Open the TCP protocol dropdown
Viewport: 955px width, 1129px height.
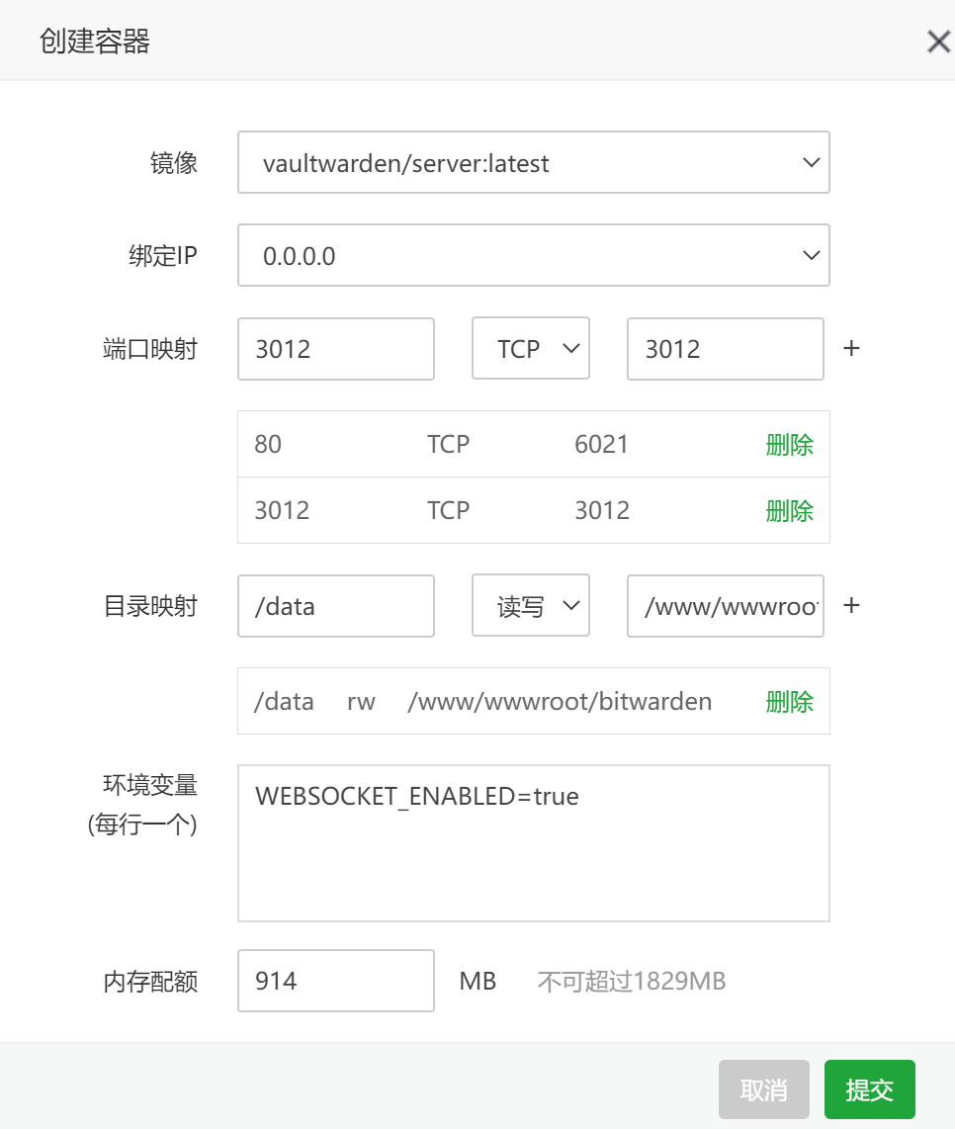click(x=530, y=349)
